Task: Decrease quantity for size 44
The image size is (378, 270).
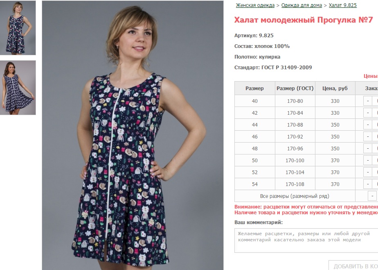Action: pyautogui.click(x=368, y=125)
